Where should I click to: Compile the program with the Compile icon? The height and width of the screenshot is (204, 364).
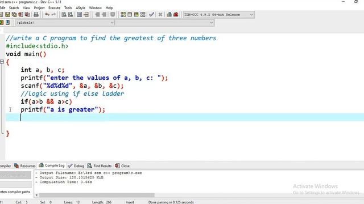123,15
